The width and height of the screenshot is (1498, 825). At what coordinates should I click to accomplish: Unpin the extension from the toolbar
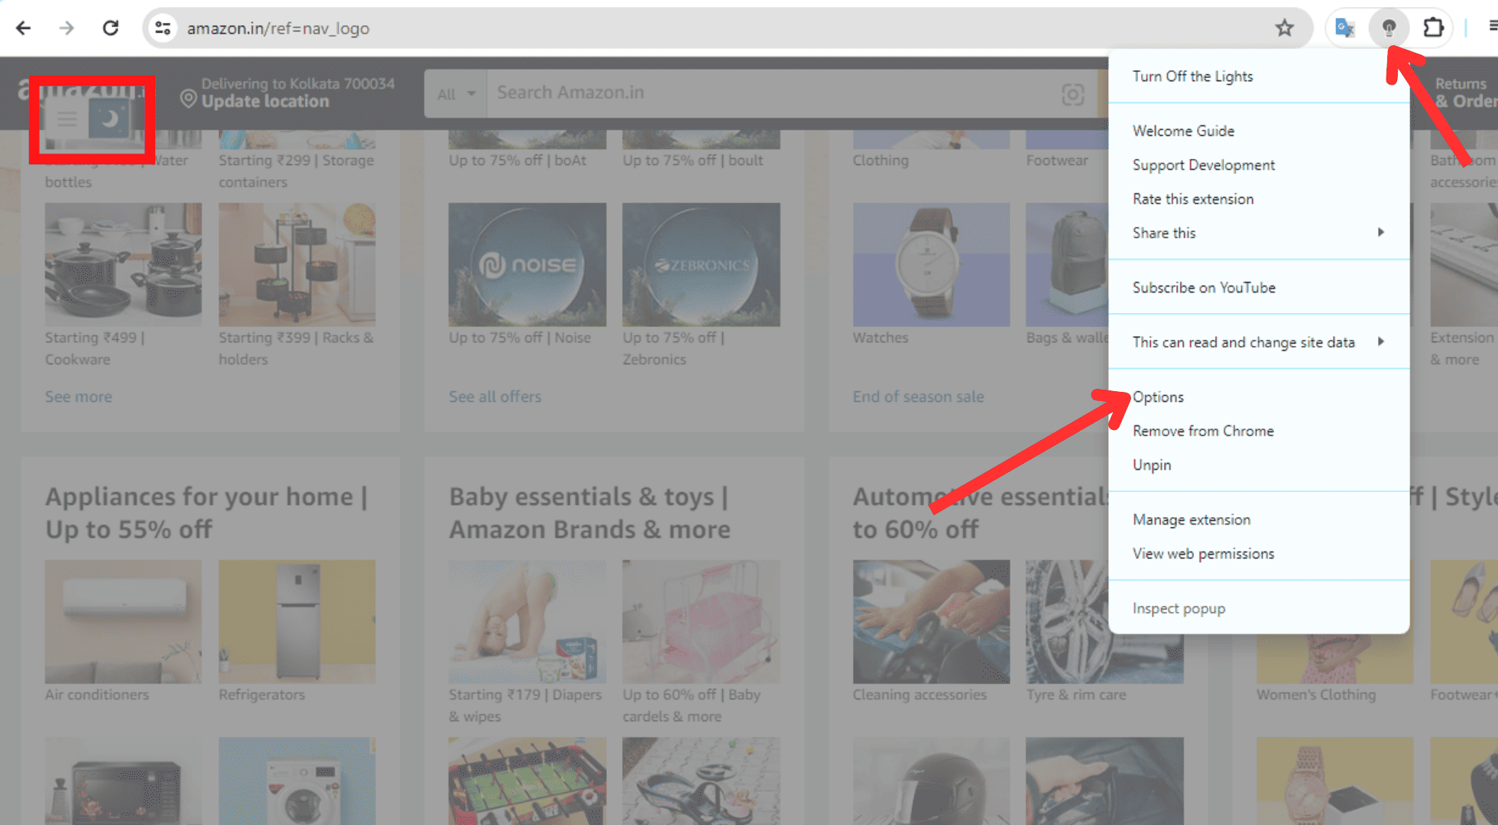click(x=1152, y=465)
